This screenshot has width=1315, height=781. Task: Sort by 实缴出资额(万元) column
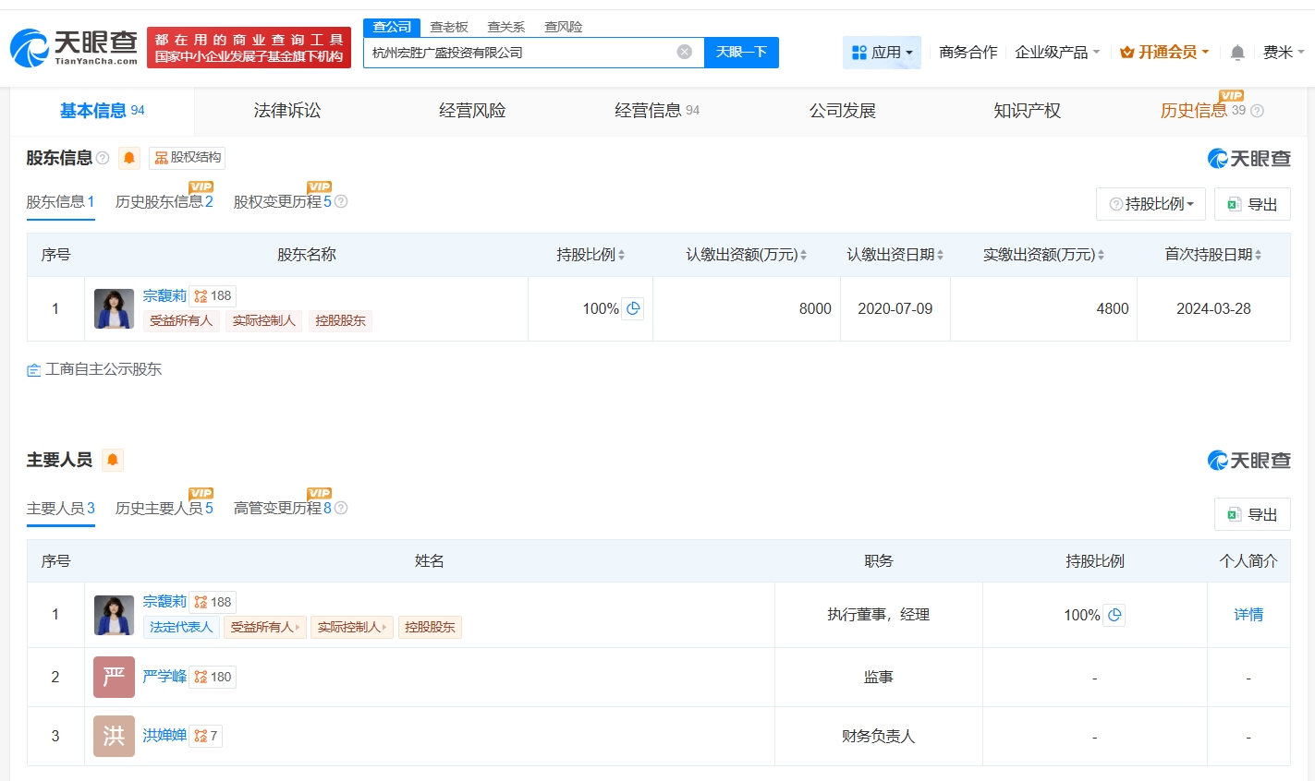(1044, 255)
